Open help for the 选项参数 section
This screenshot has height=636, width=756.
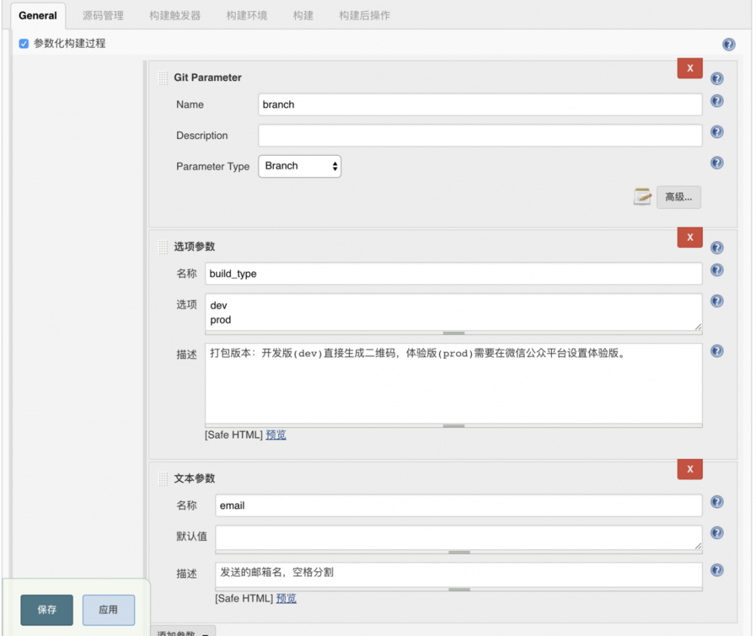[x=716, y=247]
